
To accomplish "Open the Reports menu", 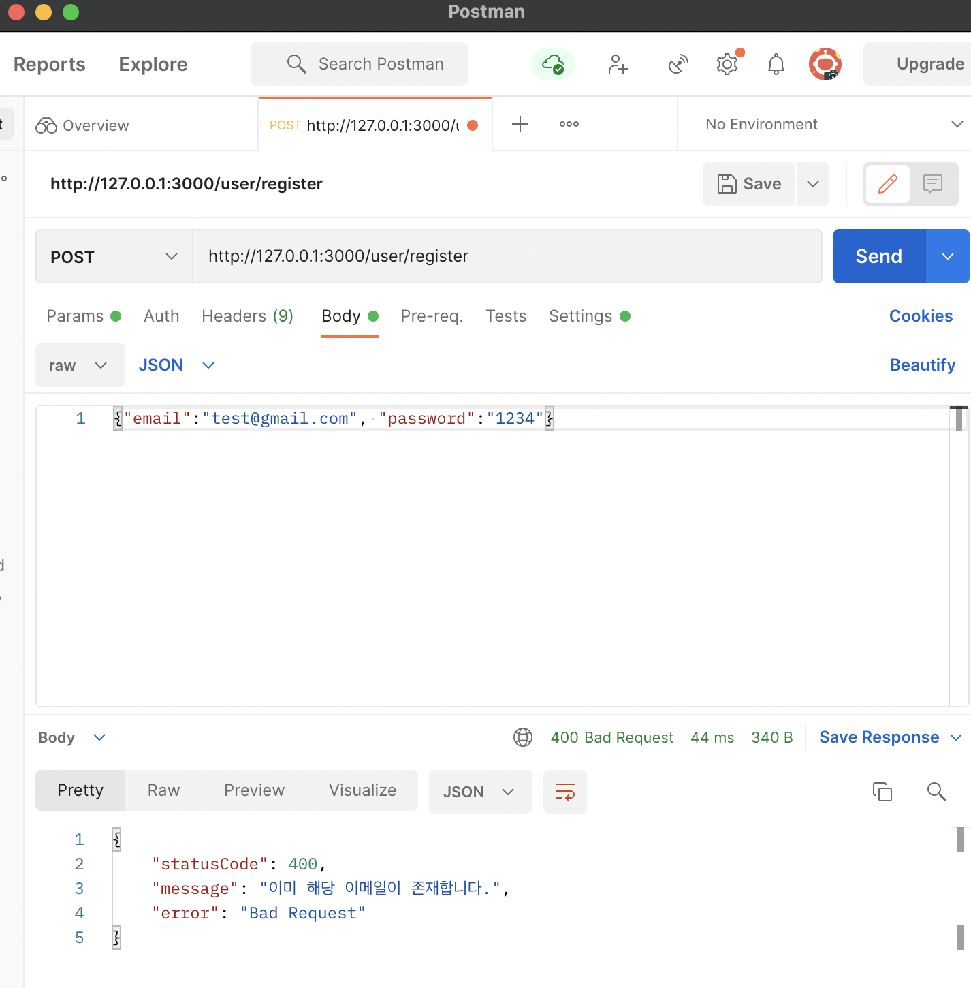I will [50, 64].
